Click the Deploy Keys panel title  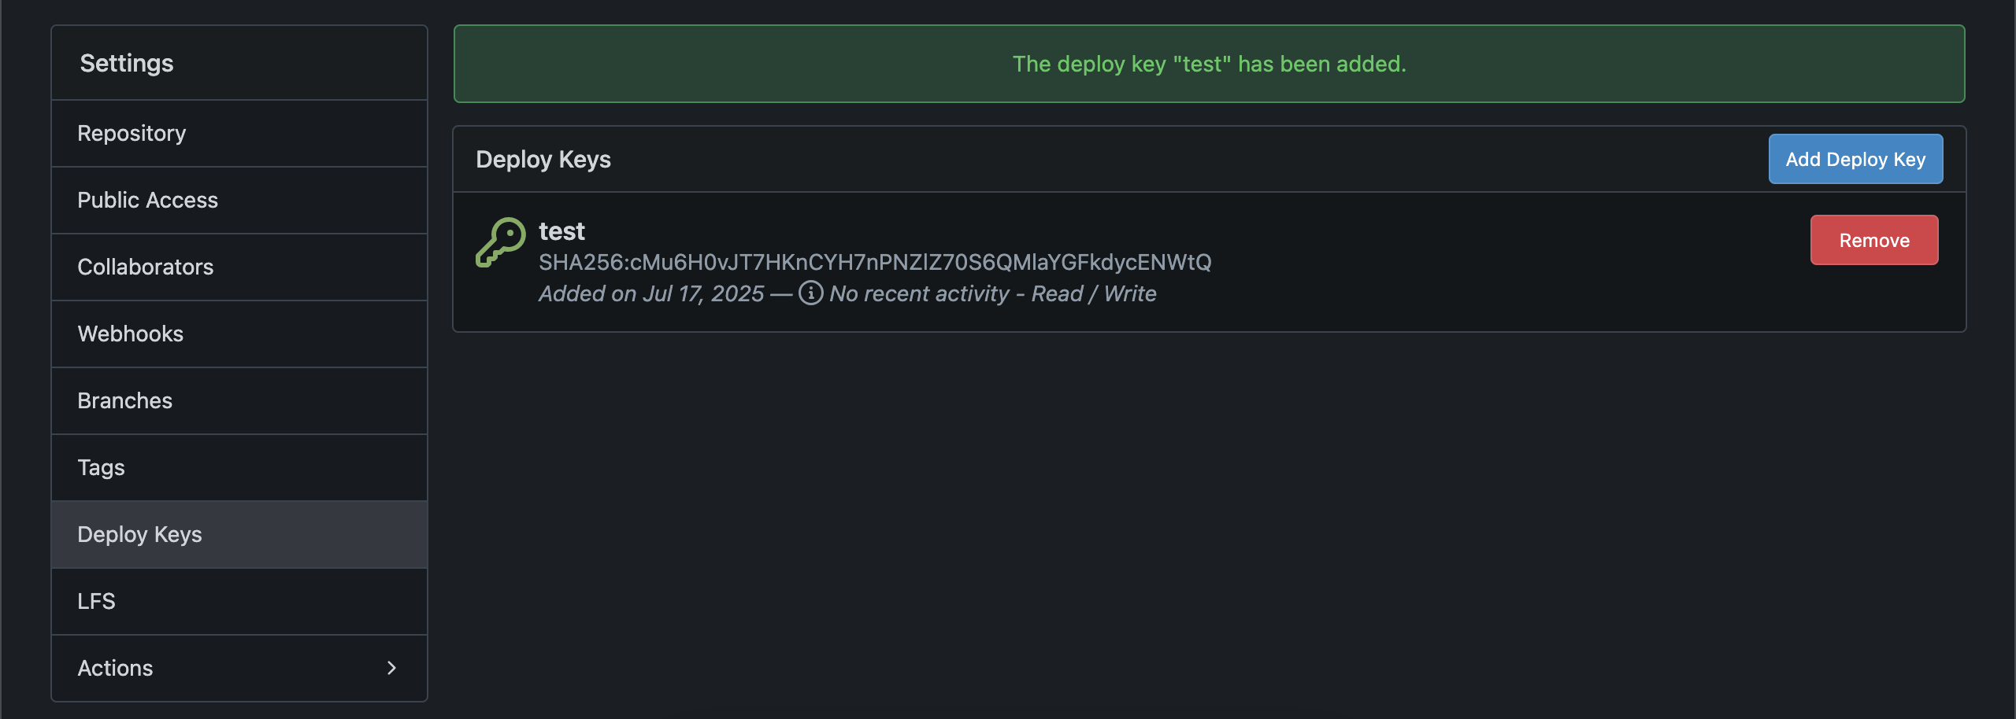(543, 159)
